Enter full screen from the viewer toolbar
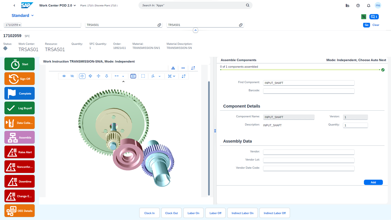Viewport: 391px width, 220px height. click(x=184, y=76)
